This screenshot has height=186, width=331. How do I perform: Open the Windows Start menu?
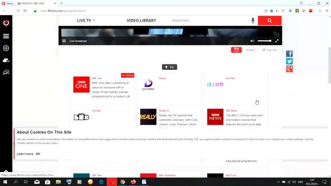[x=5, y=182]
